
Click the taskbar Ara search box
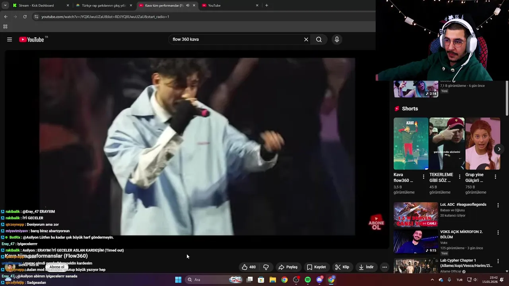(214, 280)
